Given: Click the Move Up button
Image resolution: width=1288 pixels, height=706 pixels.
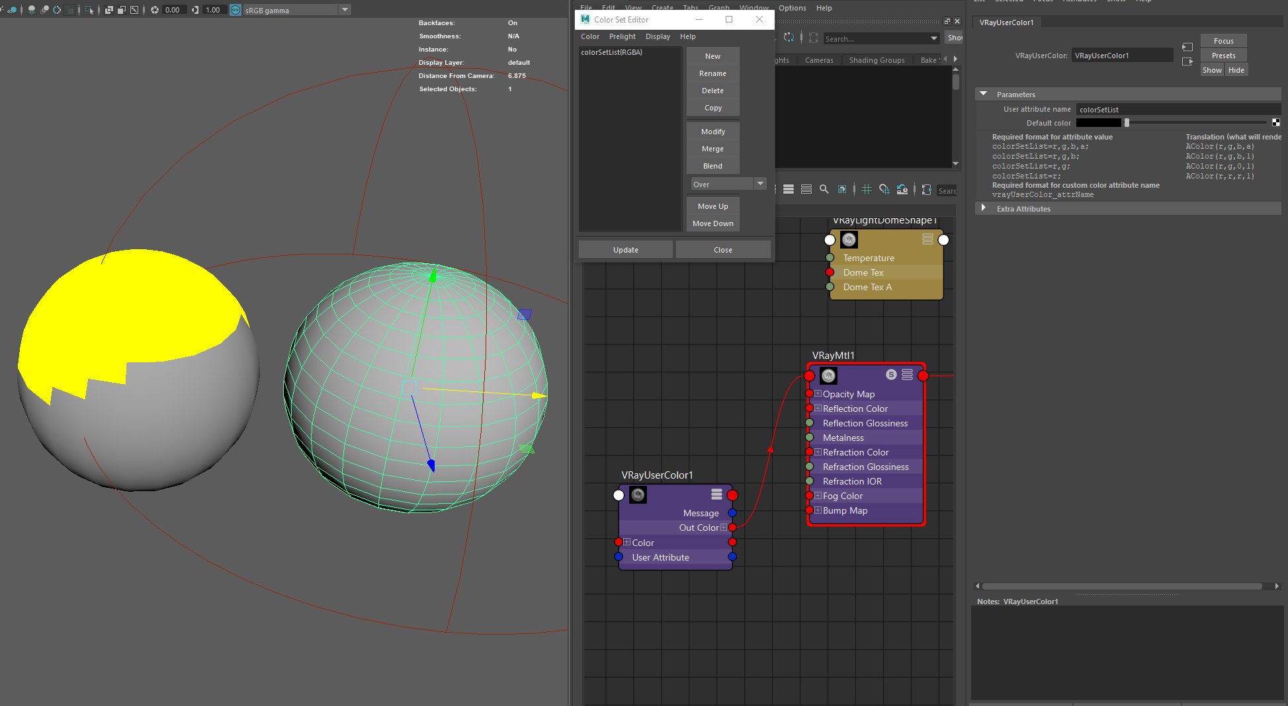Looking at the screenshot, I should pos(712,206).
